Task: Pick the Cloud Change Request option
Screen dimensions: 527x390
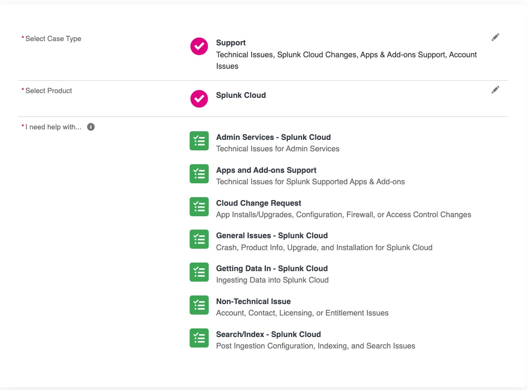Action: click(258, 203)
